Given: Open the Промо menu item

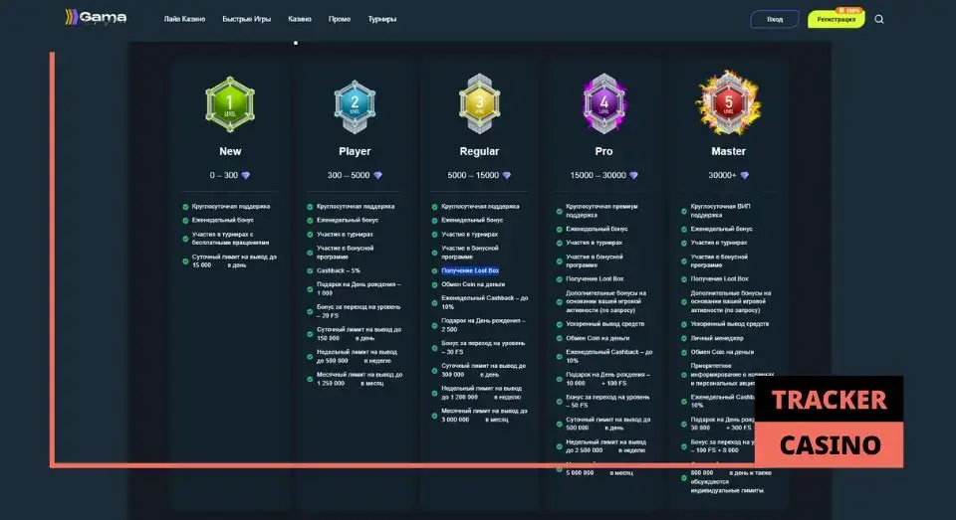Looking at the screenshot, I should 339,19.
